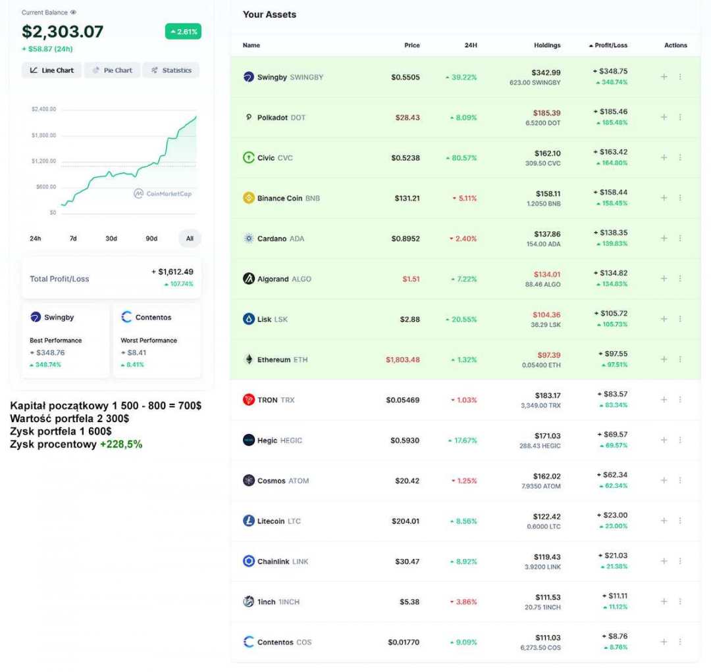Click the Binance Coin logo icon

[x=248, y=198]
